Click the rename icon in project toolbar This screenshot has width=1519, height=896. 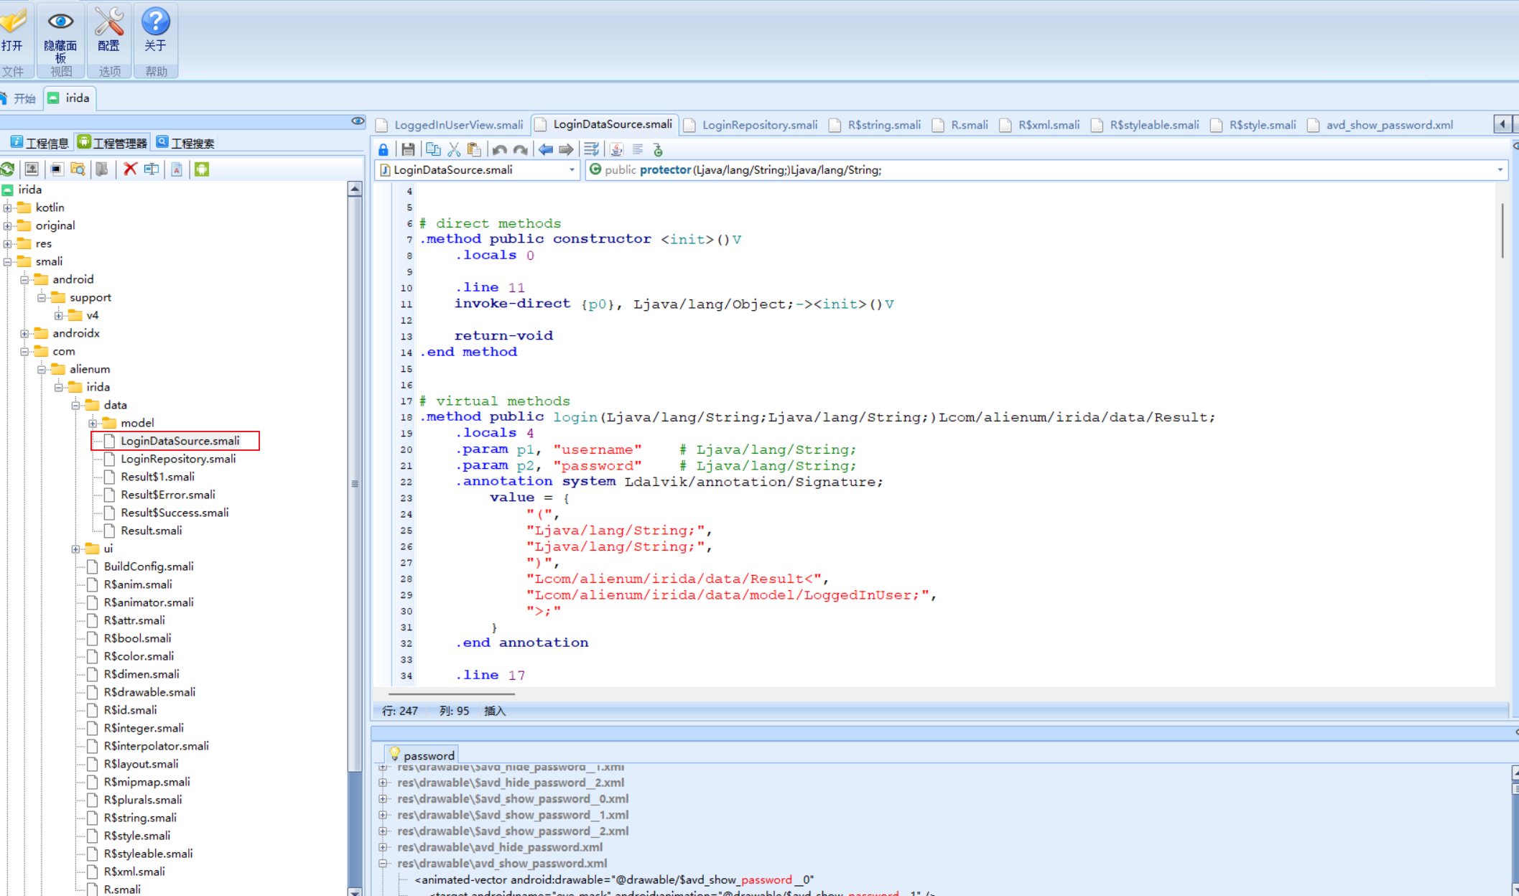click(x=152, y=169)
